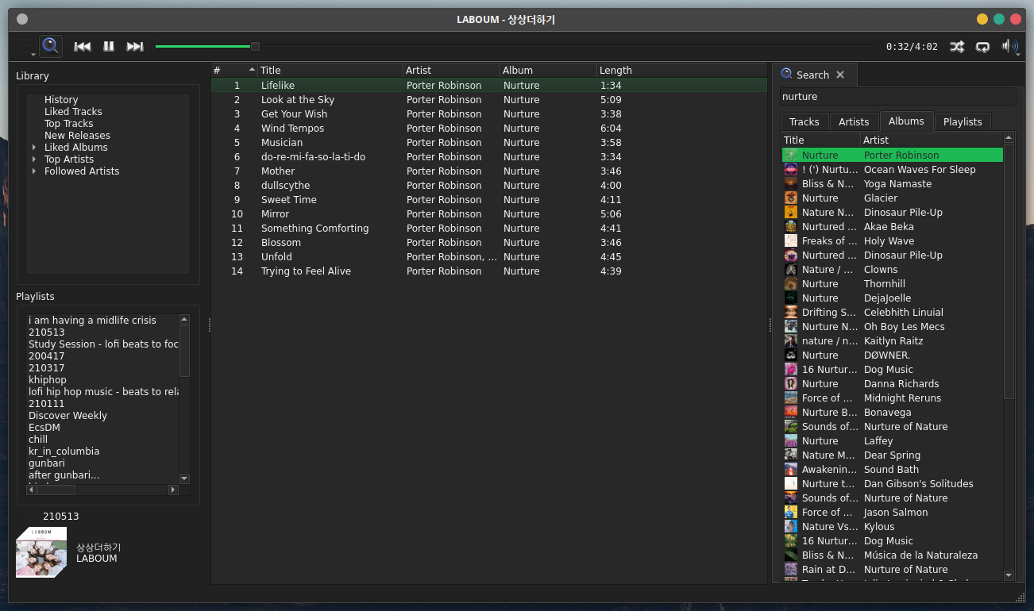Toggle sort order on the # column
This screenshot has height=611, width=1034.
(234, 70)
